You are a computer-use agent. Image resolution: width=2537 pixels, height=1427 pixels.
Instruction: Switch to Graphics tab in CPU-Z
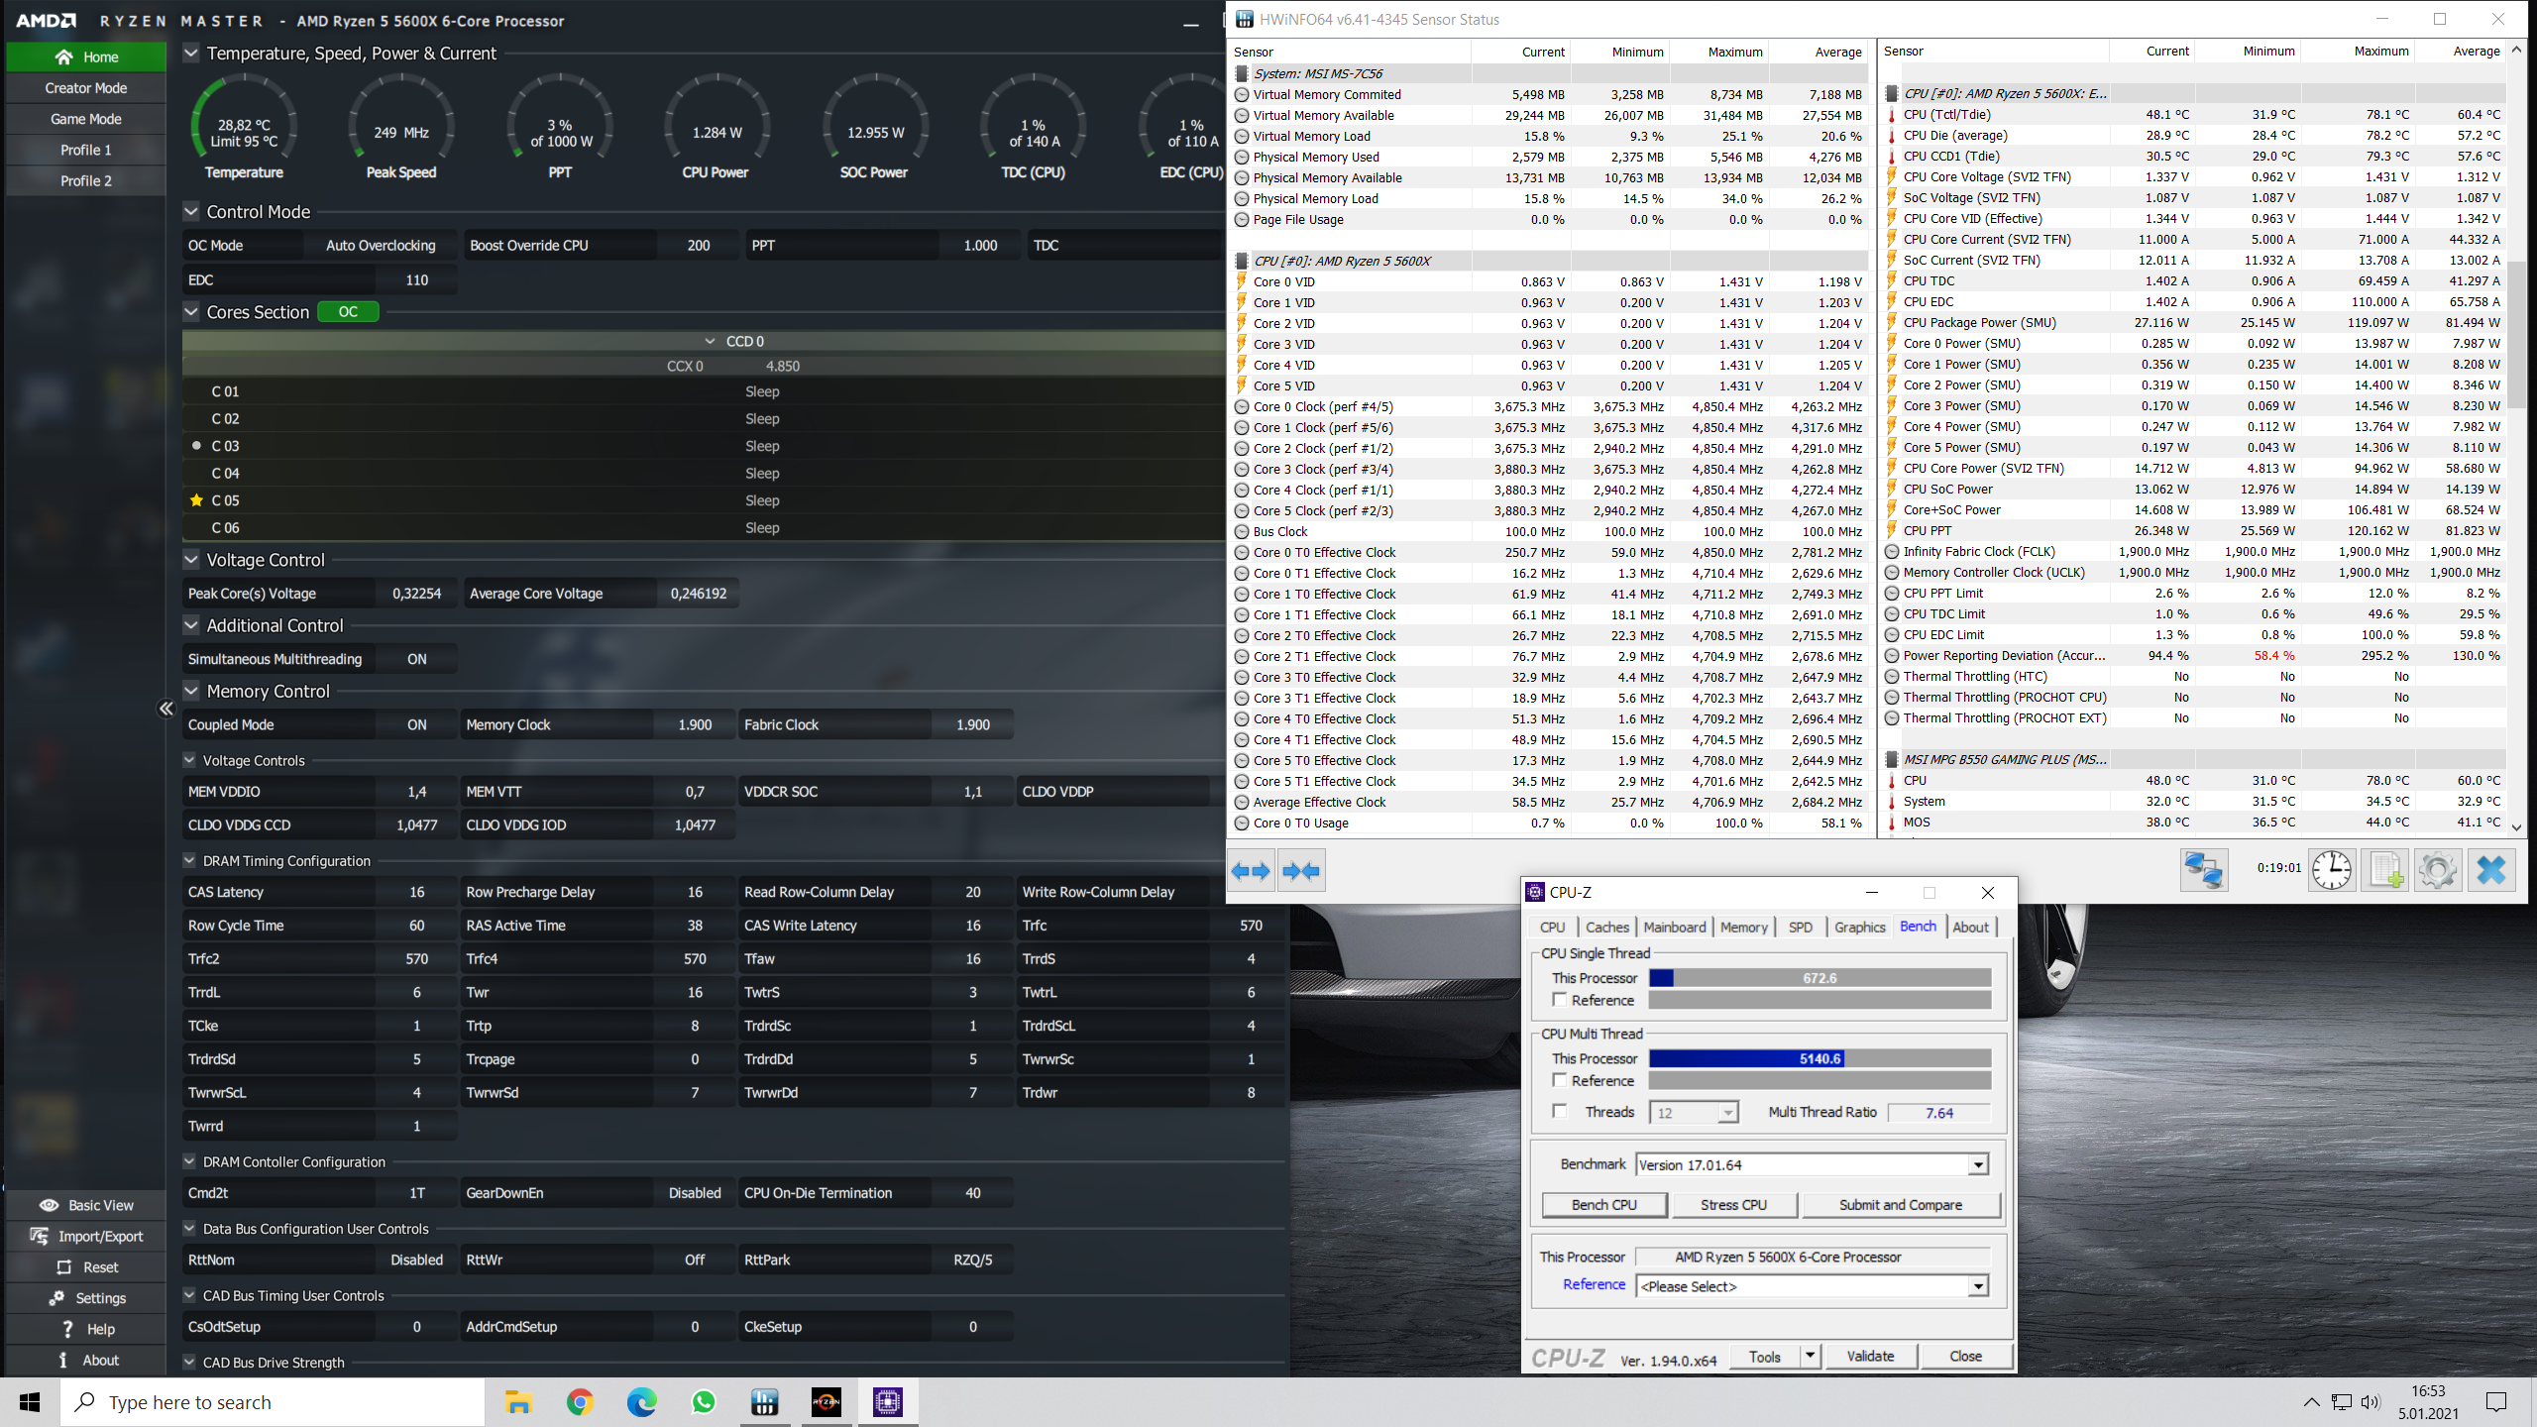coord(1859,927)
